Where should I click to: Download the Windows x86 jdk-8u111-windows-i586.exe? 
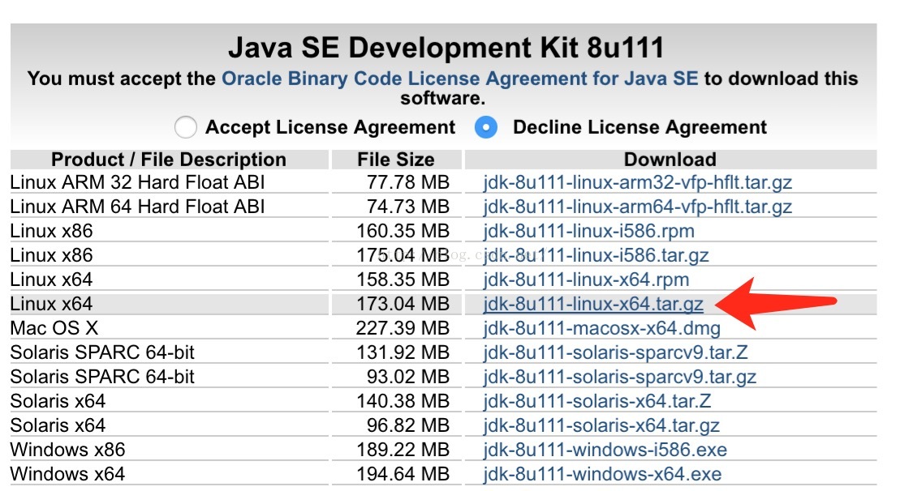605,449
